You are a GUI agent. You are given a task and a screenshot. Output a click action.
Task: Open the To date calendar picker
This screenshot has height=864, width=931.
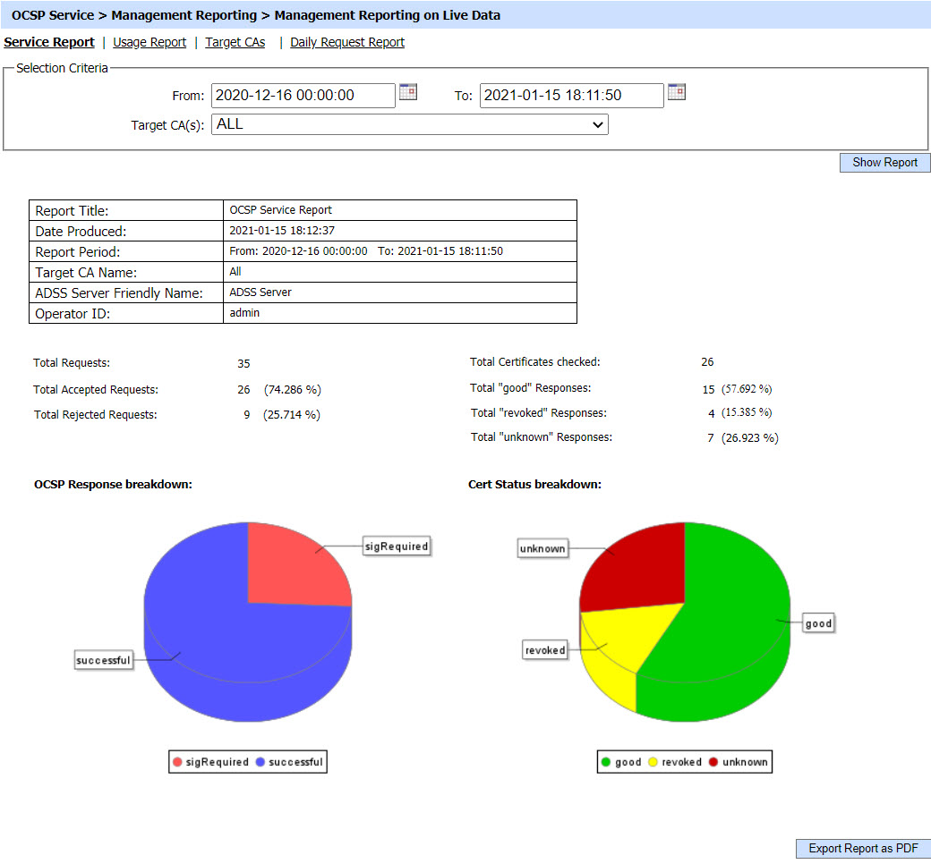677,92
